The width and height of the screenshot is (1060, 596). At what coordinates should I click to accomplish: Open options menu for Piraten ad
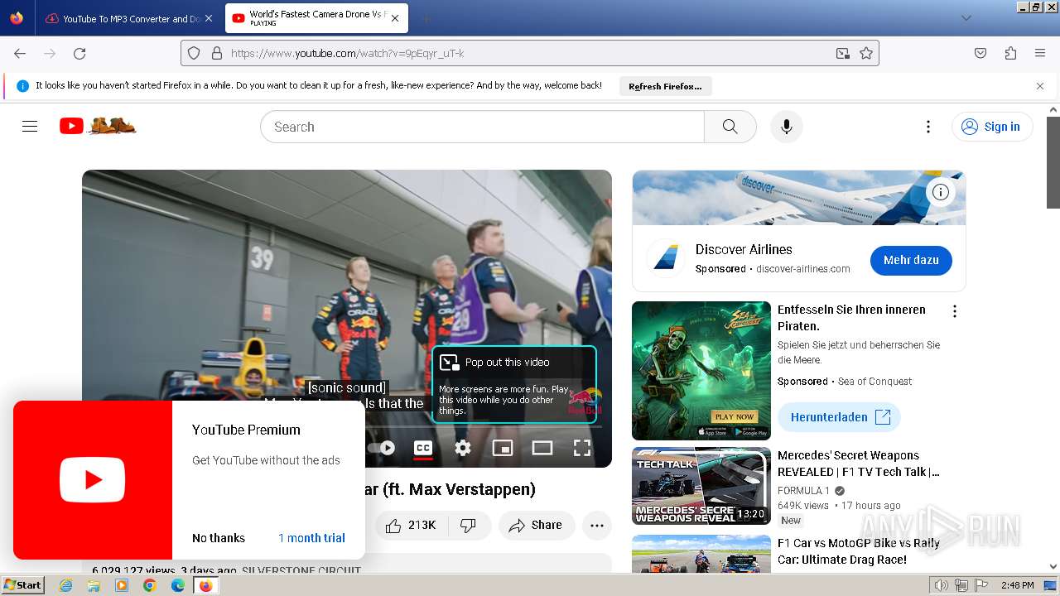tap(955, 311)
